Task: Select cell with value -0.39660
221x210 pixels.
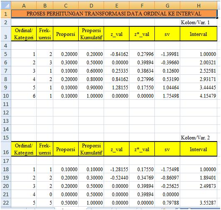Action: [167, 62]
